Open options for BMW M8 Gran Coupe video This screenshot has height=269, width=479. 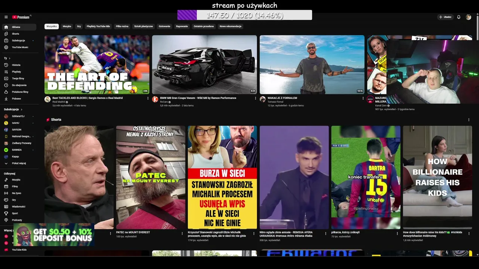click(256, 99)
